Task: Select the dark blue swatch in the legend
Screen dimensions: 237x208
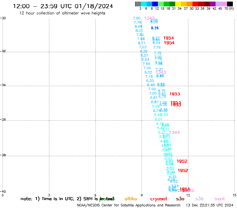Action: point(155,4)
